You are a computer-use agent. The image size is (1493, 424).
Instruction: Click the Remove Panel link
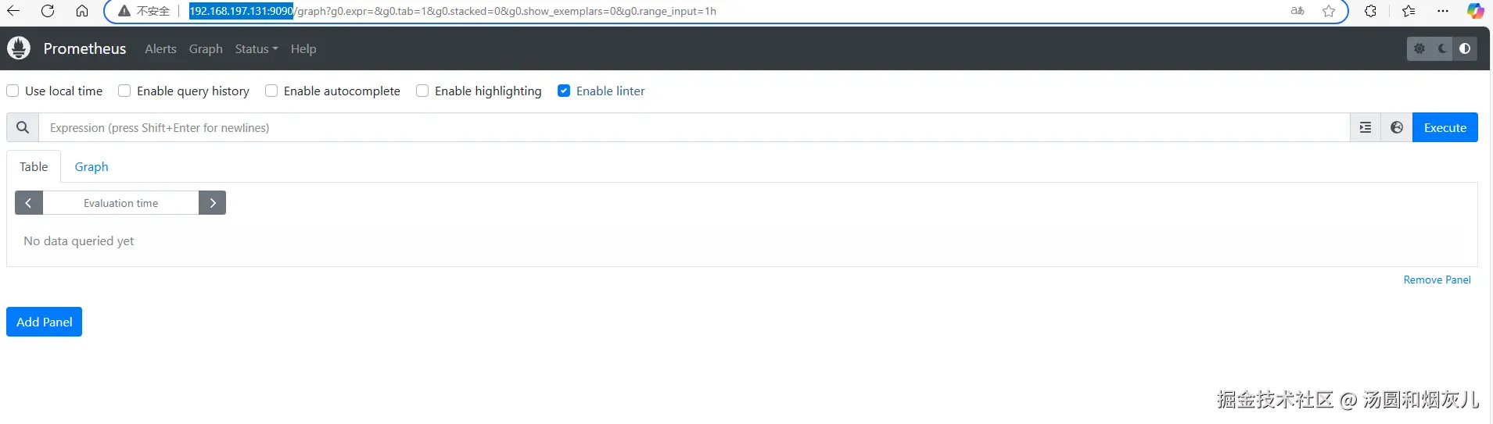1437,280
